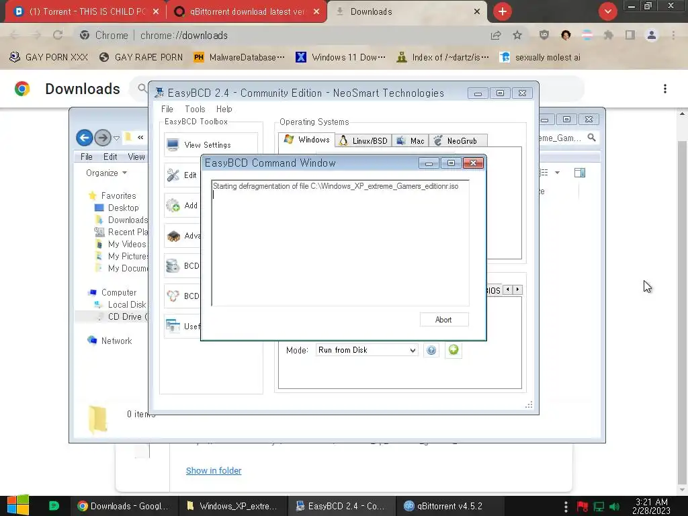
Task: Select Local Disk under Computer
Action: 121,304
